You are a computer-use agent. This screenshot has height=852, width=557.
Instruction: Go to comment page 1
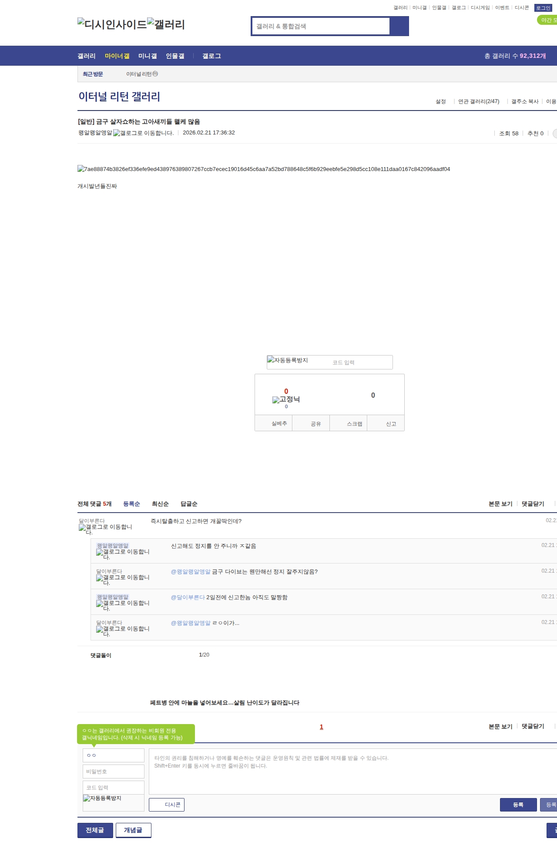pos(322,727)
